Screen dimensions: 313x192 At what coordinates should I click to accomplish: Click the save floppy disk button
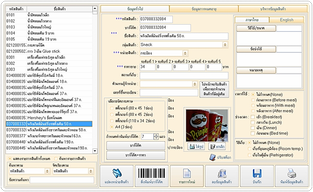tap(257, 176)
